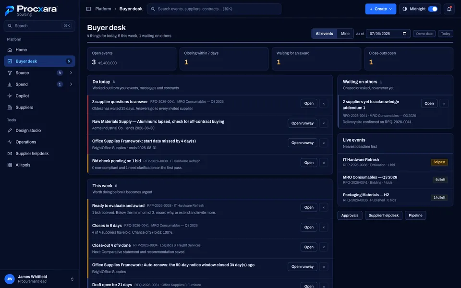The image size is (461, 288).
Task: Click the sidebar Search field
Action: click(39, 26)
